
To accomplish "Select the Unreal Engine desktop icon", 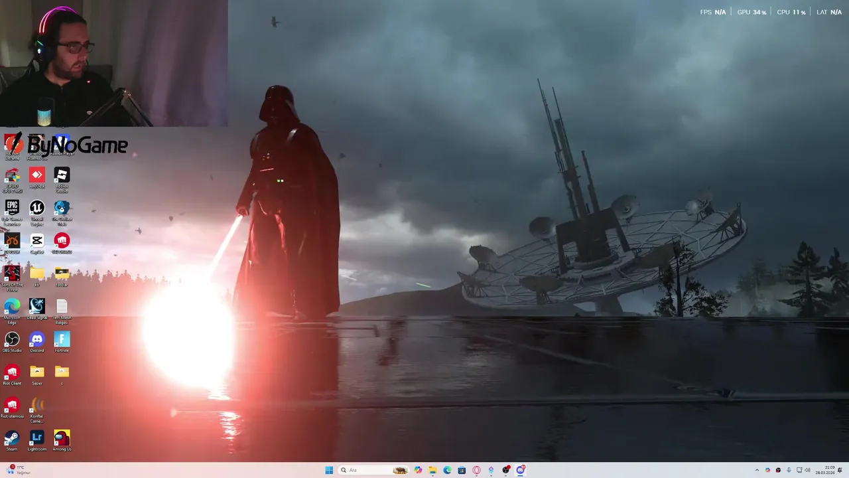I will (x=37, y=212).
